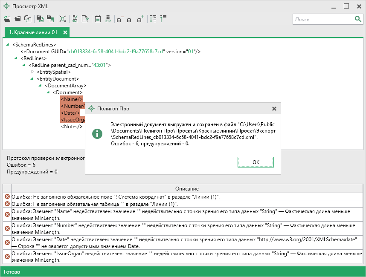Select the Date element error row
The image size is (366, 277).
pos(183,243)
